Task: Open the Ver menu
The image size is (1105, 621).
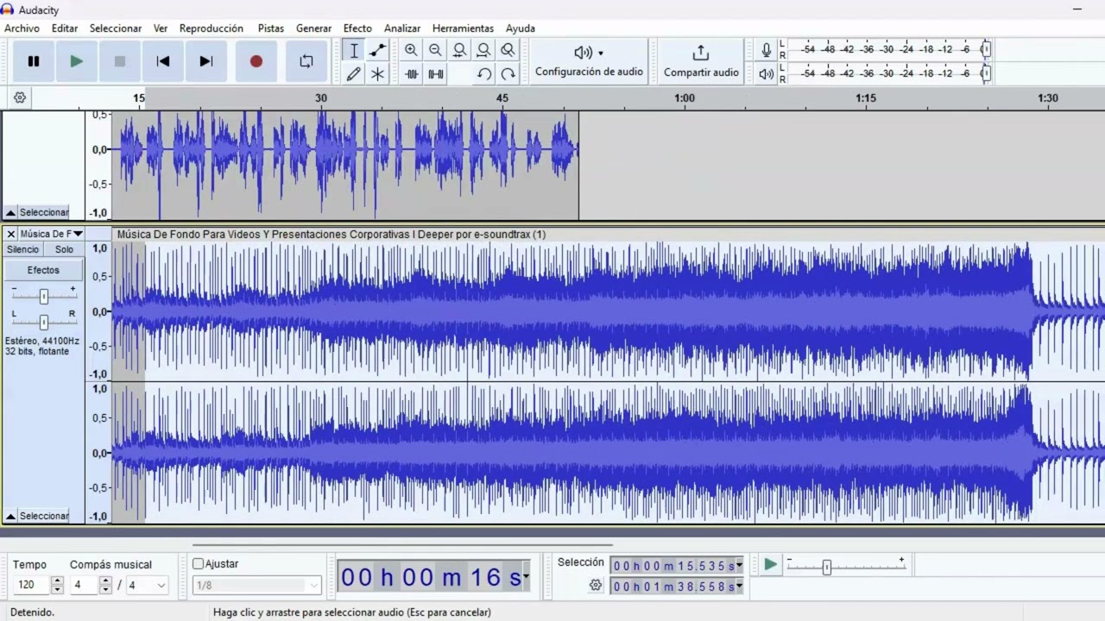Action: [x=161, y=28]
